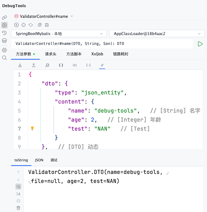Switch to the JSON output tab
This screenshot has height=212, width=207.
[x=39, y=160]
